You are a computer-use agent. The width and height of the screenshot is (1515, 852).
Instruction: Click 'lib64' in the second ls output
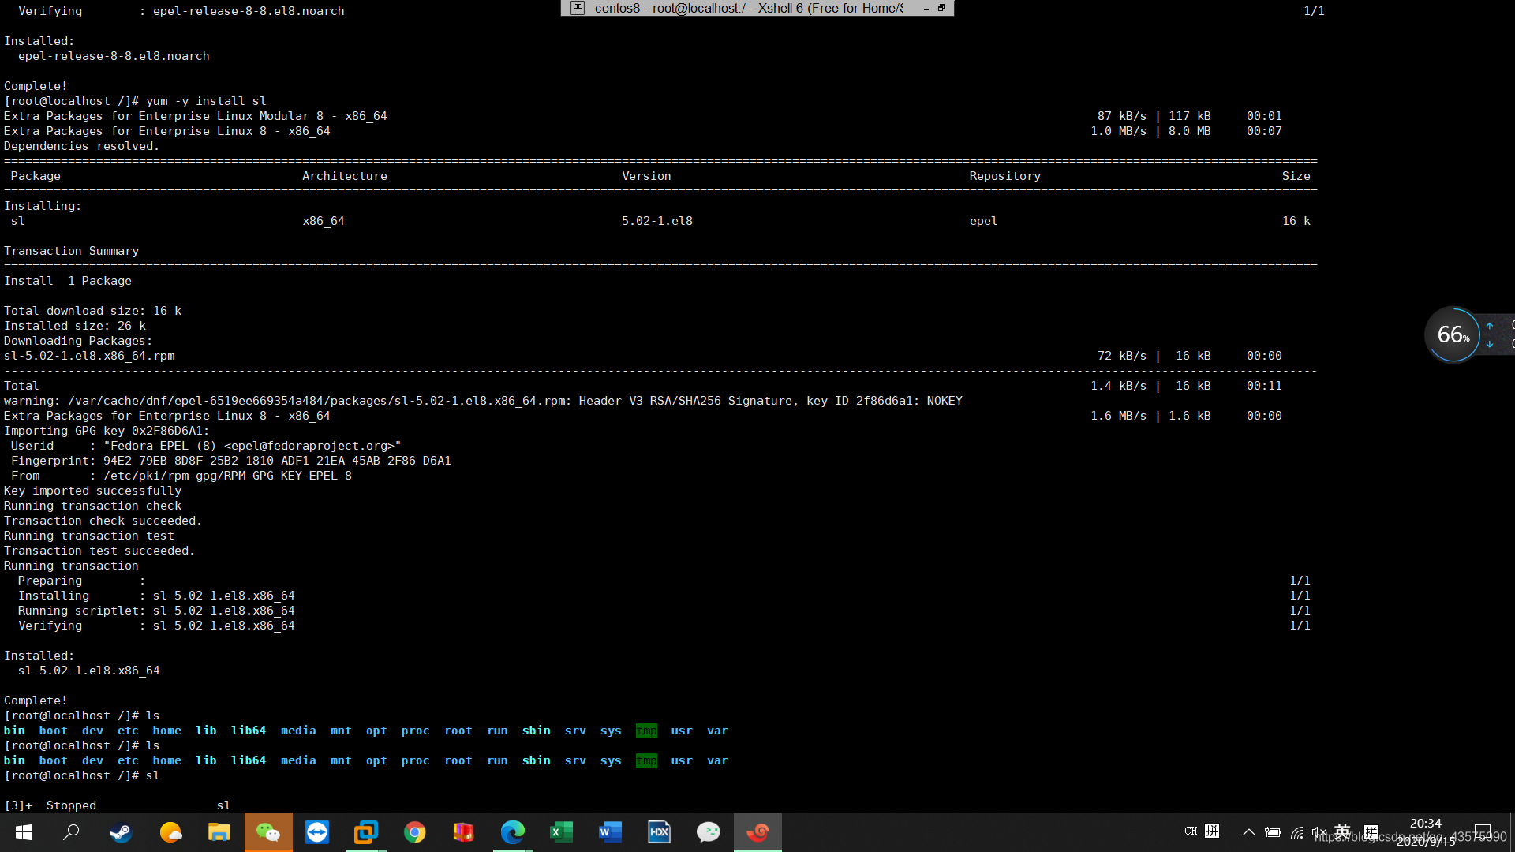click(249, 760)
